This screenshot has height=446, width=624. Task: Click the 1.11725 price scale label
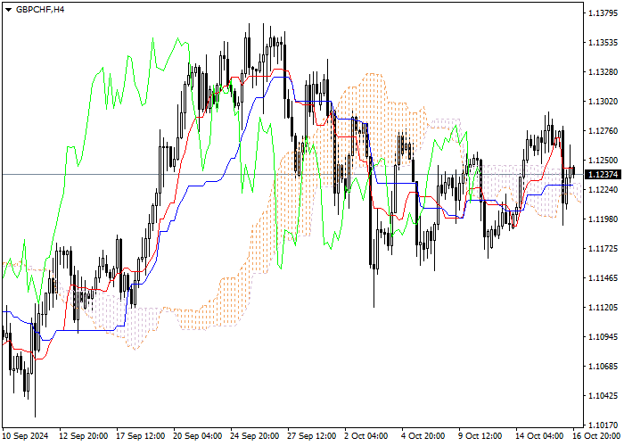pos(603,249)
